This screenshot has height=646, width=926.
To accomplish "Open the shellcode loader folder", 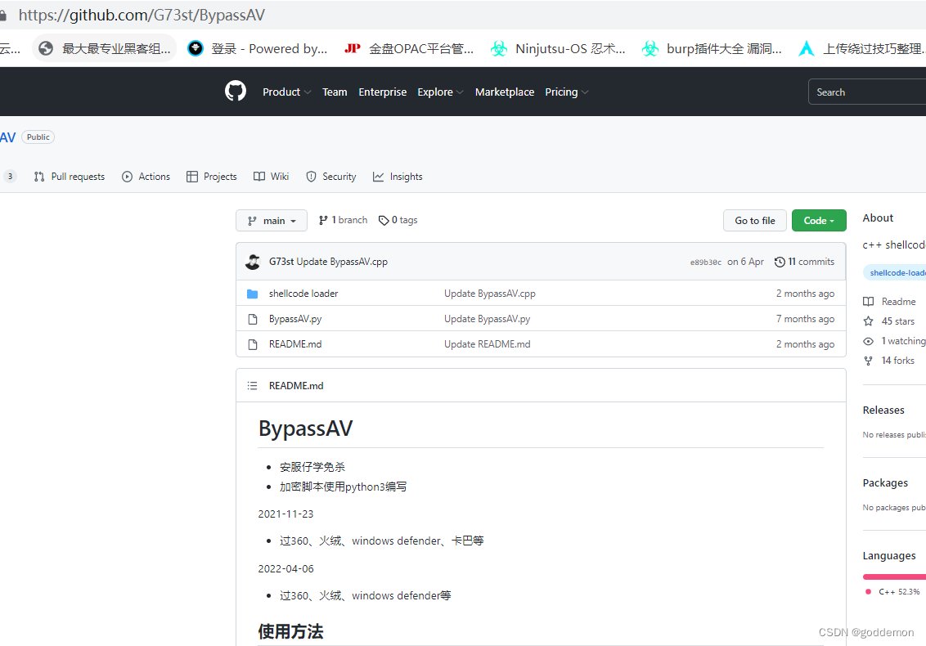I will (x=303, y=294).
